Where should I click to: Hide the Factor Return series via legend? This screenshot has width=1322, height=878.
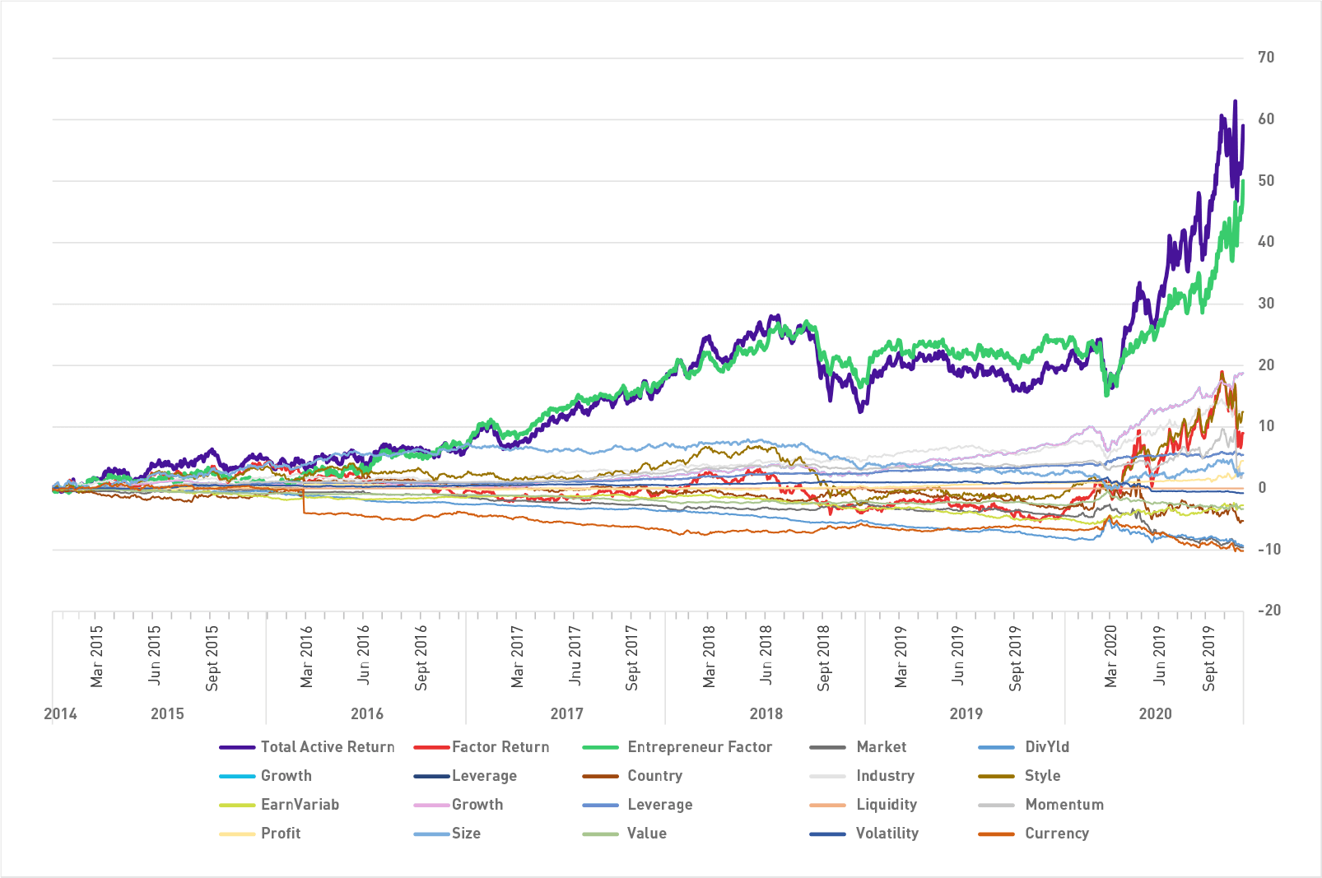tap(500, 747)
